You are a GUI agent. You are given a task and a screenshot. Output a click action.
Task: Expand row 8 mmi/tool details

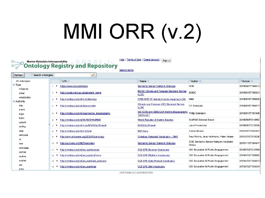point(57,131)
